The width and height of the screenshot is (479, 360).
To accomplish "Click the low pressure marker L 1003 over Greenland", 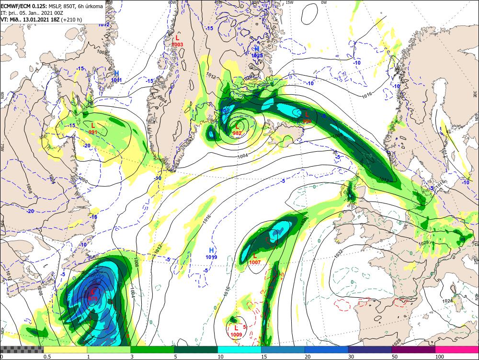I will tap(177, 41).
